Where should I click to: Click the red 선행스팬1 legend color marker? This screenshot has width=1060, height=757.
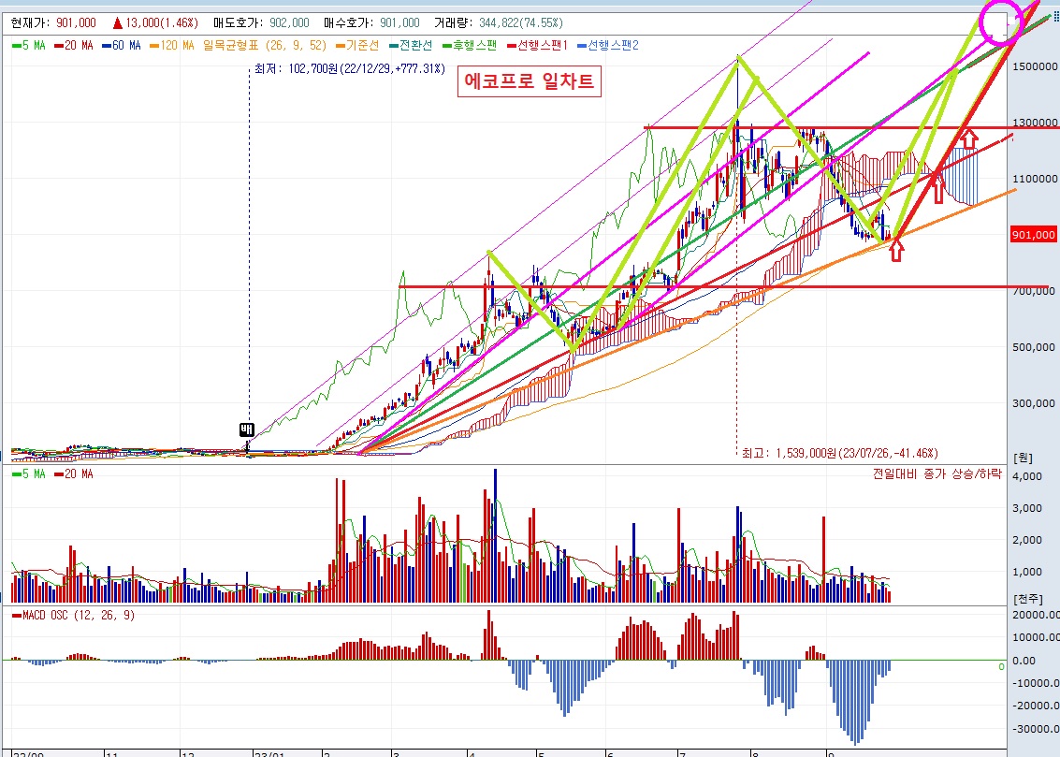pyautogui.click(x=509, y=45)
